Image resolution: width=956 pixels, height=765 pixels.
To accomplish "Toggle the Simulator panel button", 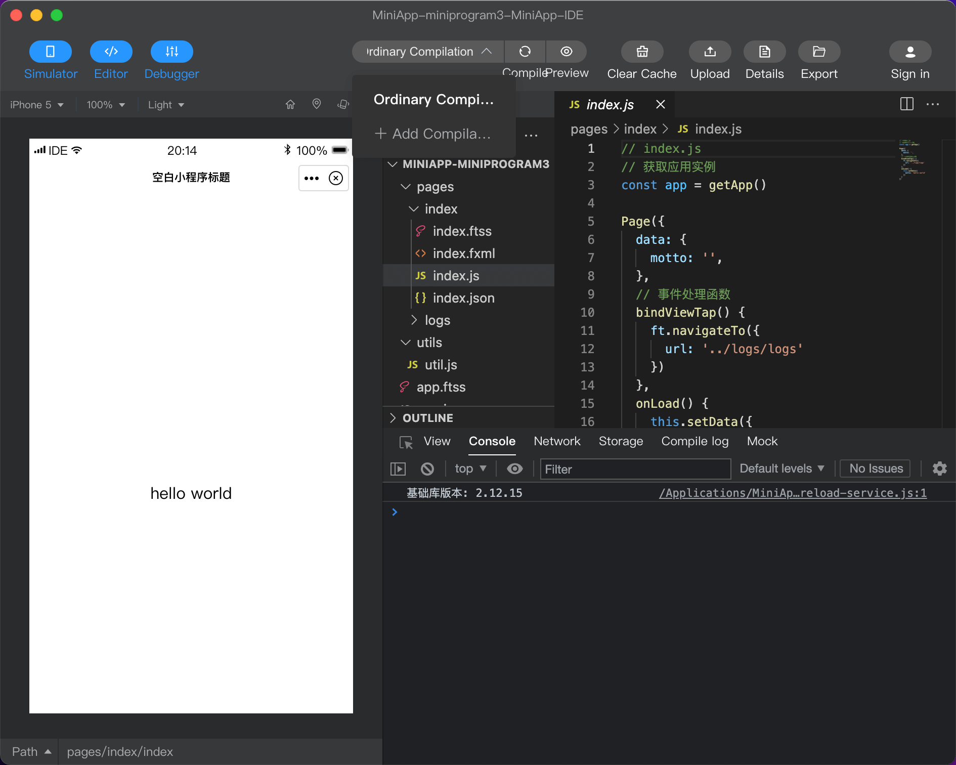I will [x=51, y=52].
